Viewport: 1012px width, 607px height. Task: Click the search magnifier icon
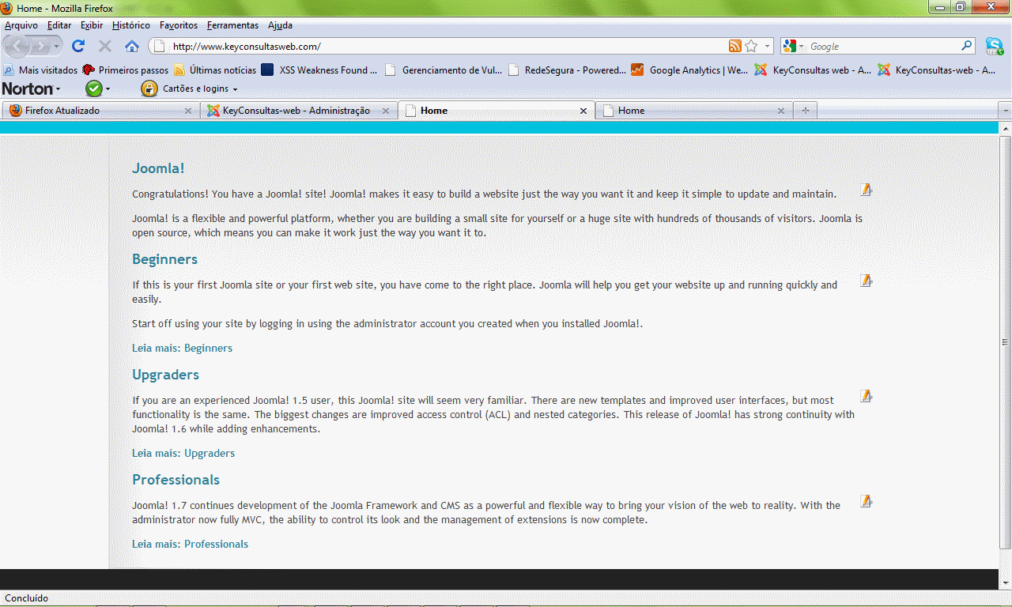(967, 47)
